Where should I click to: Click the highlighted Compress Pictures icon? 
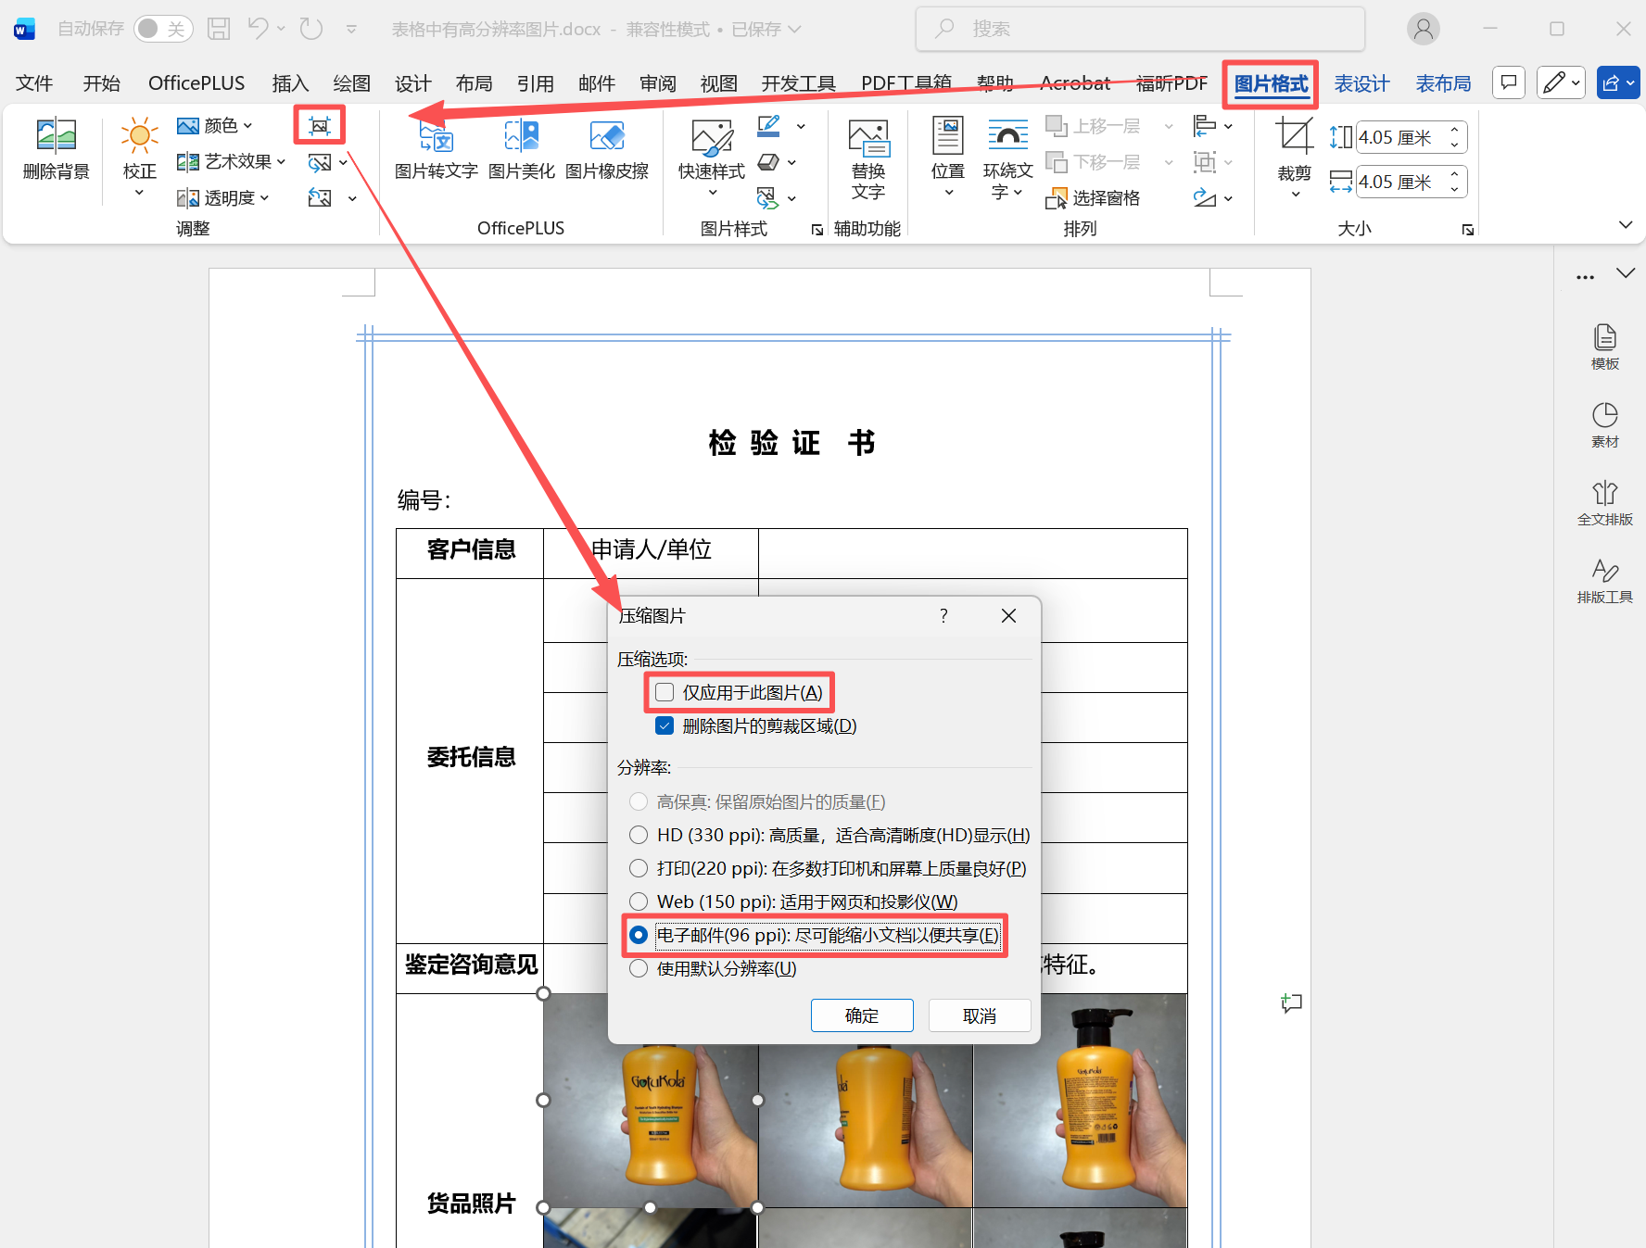(318, 124)
